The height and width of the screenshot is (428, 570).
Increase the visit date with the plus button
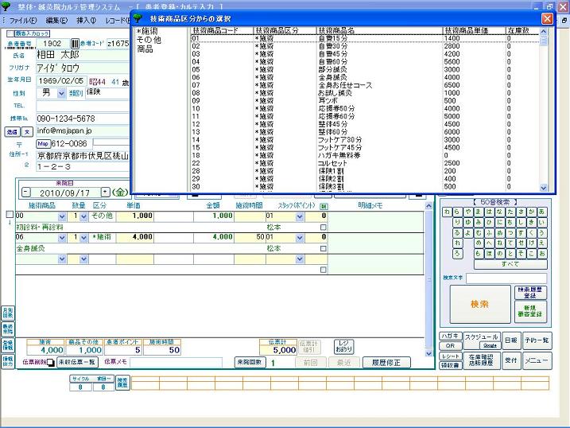105,192
